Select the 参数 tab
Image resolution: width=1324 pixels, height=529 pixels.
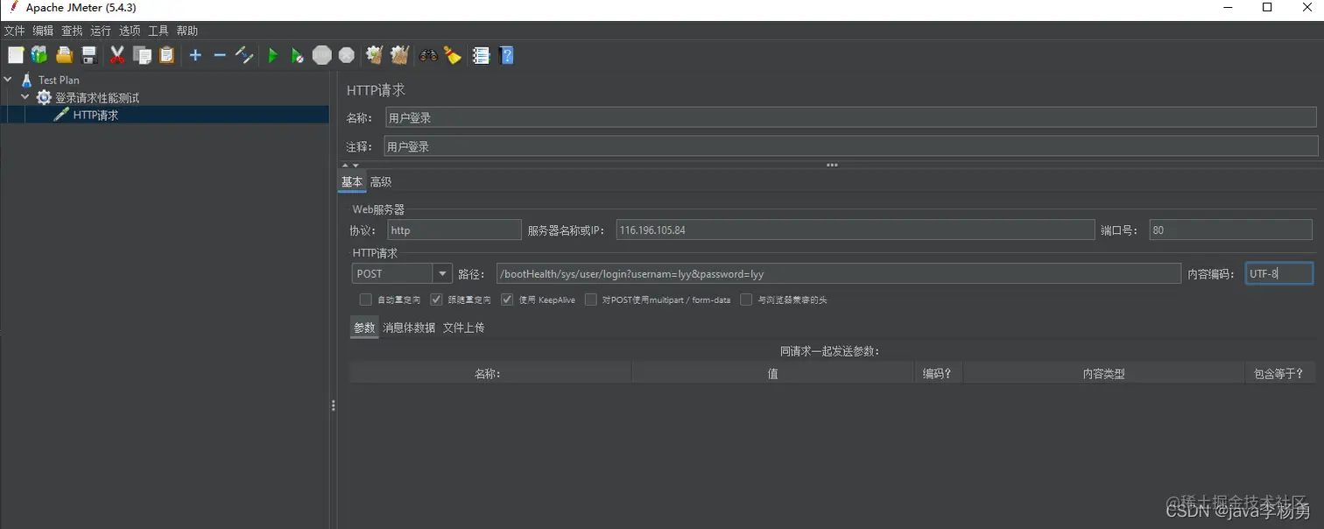(364, 328)
